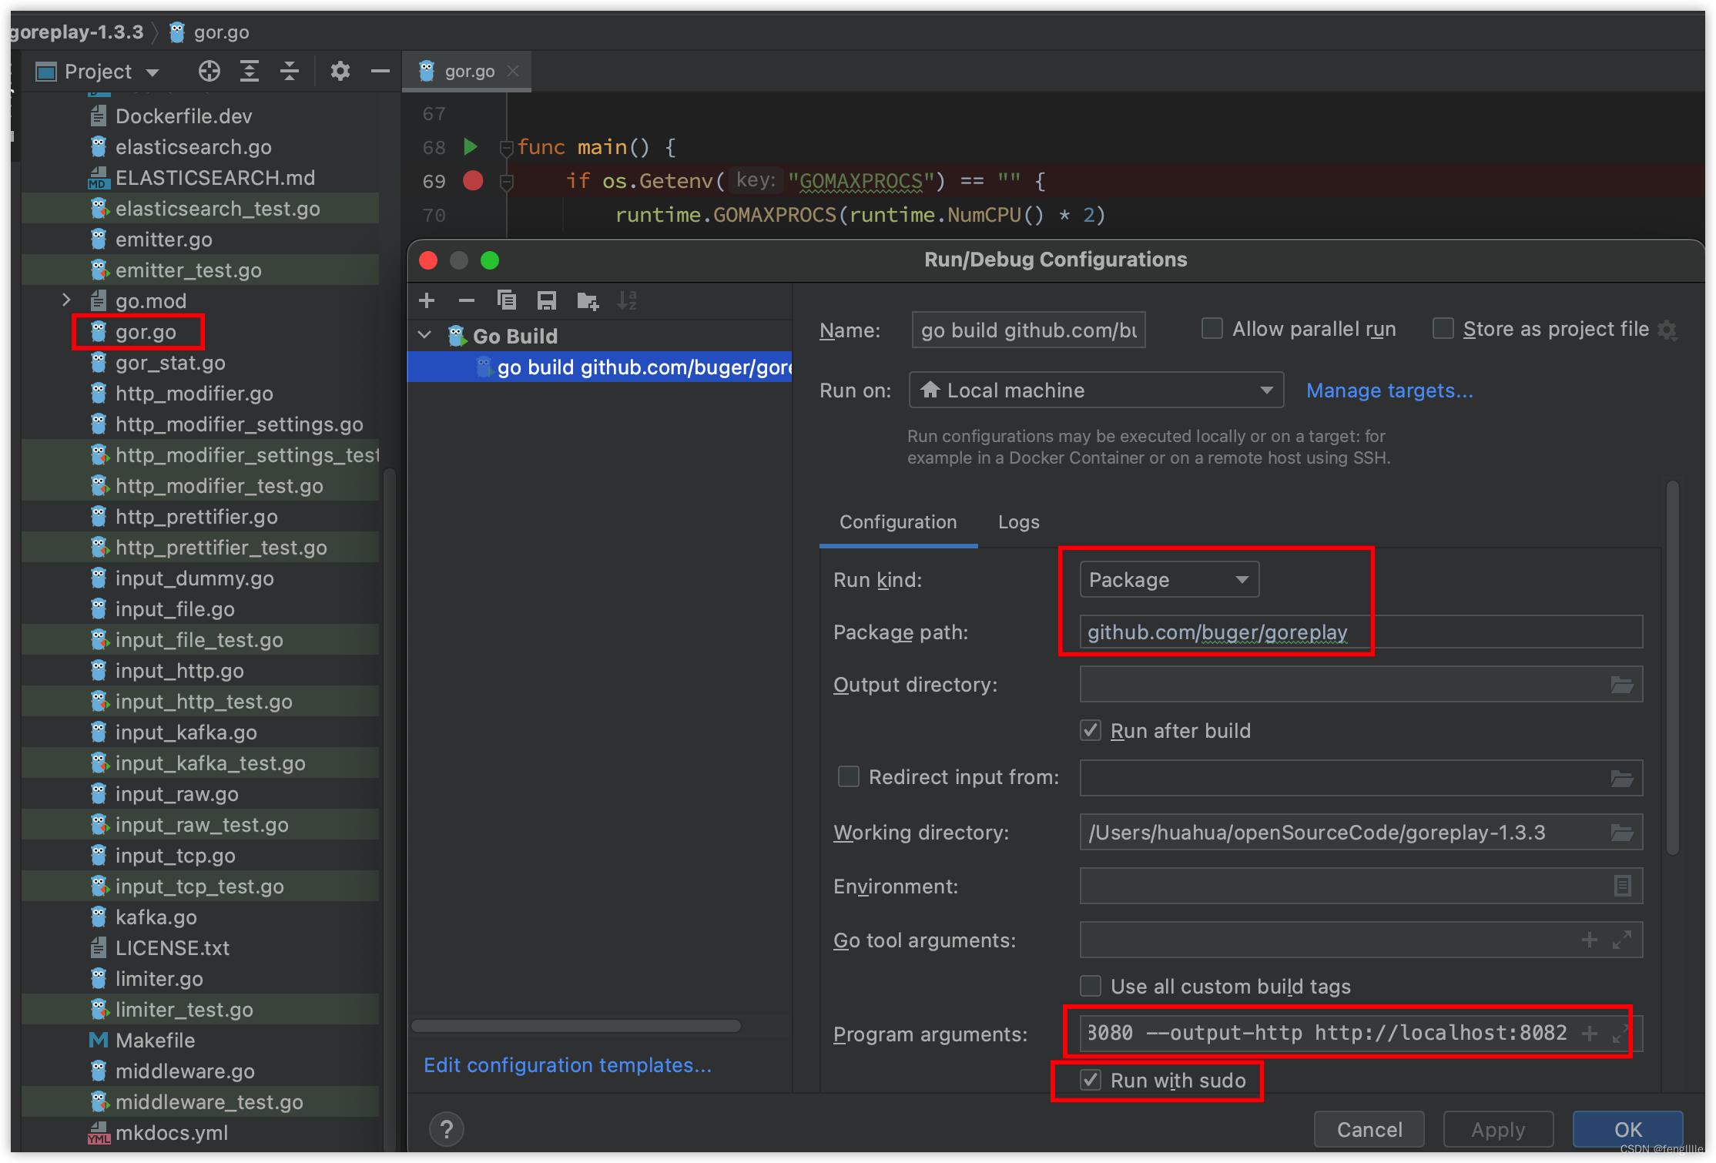Click the Copy Configuration icon
The width and height of the screenshot is (1716, 1163).
pos(506,300)
